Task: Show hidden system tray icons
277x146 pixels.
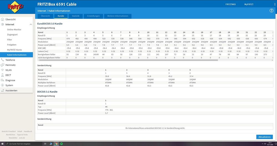Action: [262, 144]
